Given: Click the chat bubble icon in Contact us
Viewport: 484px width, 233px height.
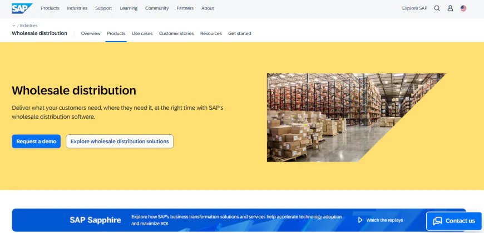Looking at the screenshot, I should click(x=437, y=221).
